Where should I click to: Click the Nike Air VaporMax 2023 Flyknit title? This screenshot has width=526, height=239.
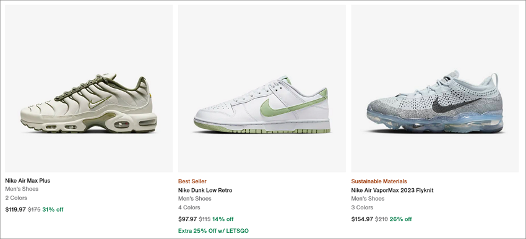click(392, 190)
